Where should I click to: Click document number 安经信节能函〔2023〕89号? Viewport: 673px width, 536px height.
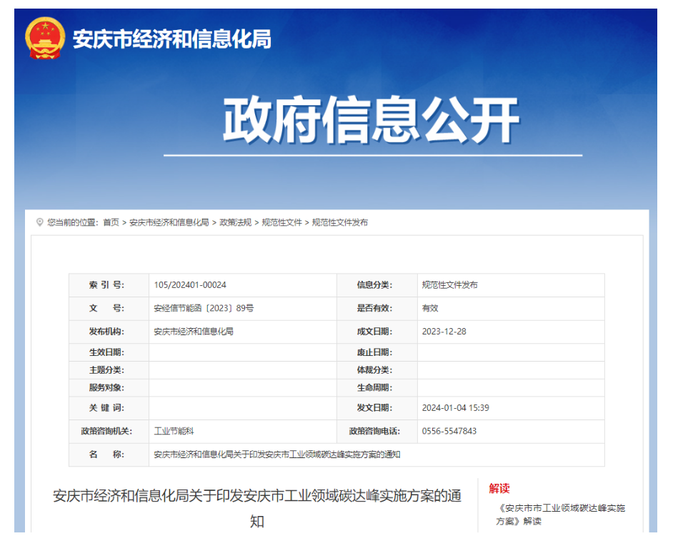pyautogui.click(x=204, y=308)
